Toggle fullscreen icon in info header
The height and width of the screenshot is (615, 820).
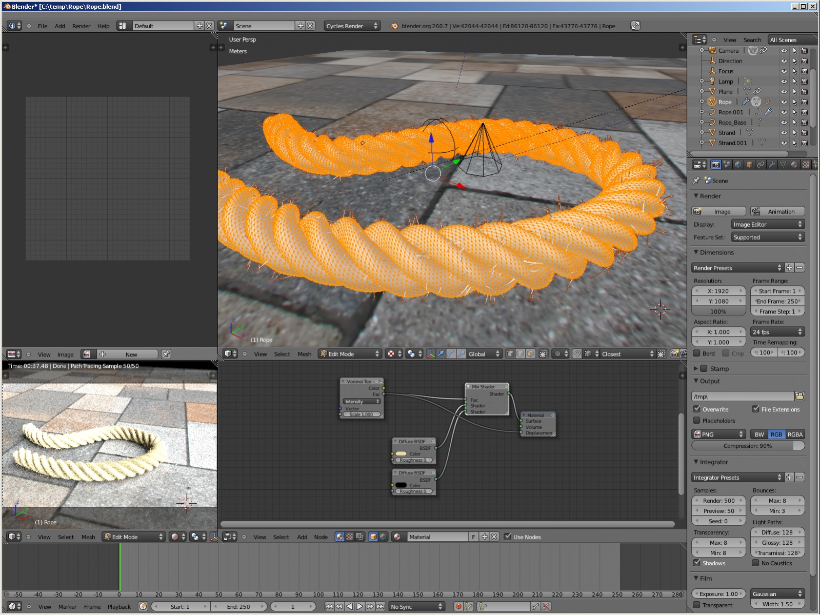[x=635, y=26]
